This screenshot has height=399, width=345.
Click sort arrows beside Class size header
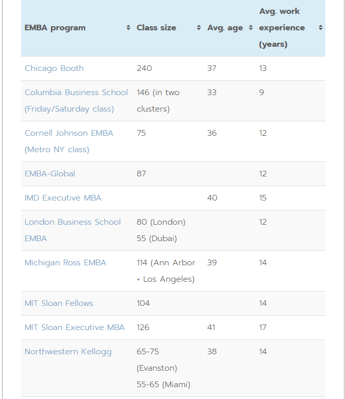pos(199,28)
